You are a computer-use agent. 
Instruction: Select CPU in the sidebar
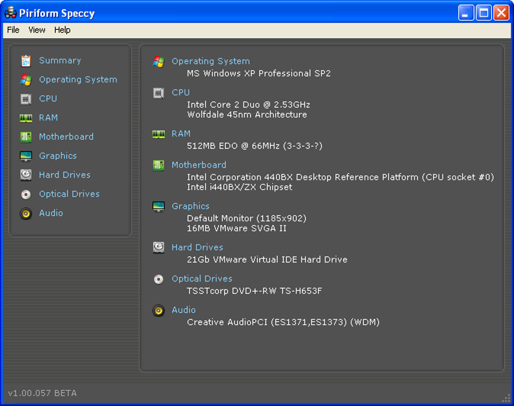(48, 98)
